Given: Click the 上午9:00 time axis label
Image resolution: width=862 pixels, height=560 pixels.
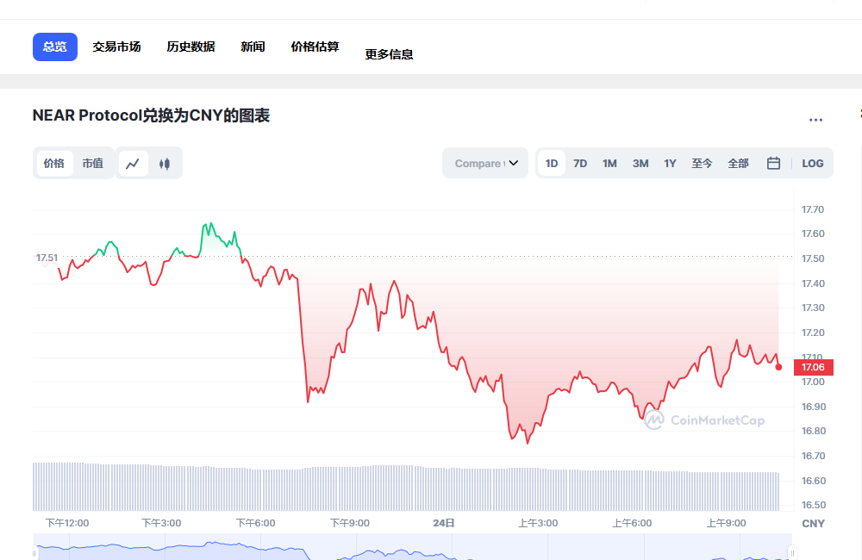Looking at the screenshot, I should coord(726,523).
